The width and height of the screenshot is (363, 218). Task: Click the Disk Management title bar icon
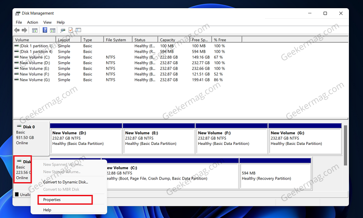tap(18, 14)
